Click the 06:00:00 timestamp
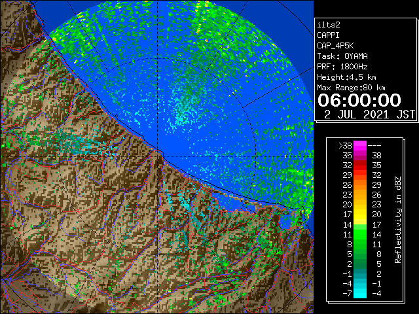This screenshot has width=419, height=314. 359,100
